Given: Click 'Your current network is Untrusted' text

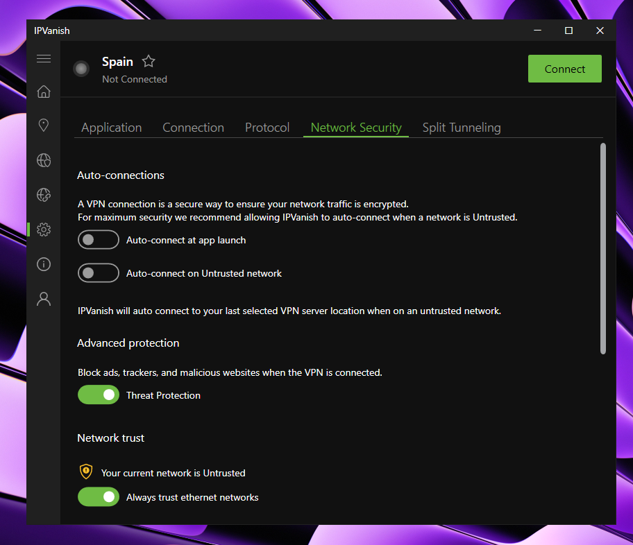Looking at the screenshot, I should 174,473.
